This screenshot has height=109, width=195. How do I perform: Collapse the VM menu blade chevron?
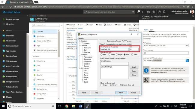[62, 25]
